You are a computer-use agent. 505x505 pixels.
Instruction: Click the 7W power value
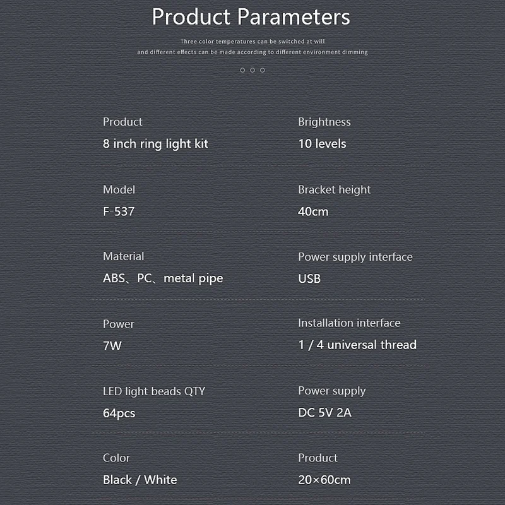click(112, 346)
